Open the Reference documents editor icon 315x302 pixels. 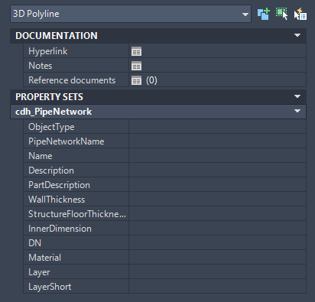(136, 80)
